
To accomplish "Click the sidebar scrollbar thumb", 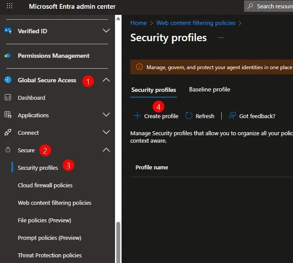I will [x=118, y=242].
